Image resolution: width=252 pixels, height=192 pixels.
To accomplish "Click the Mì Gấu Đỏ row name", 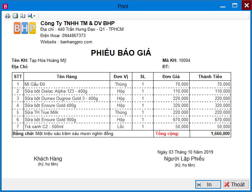I will click(35, 84).
